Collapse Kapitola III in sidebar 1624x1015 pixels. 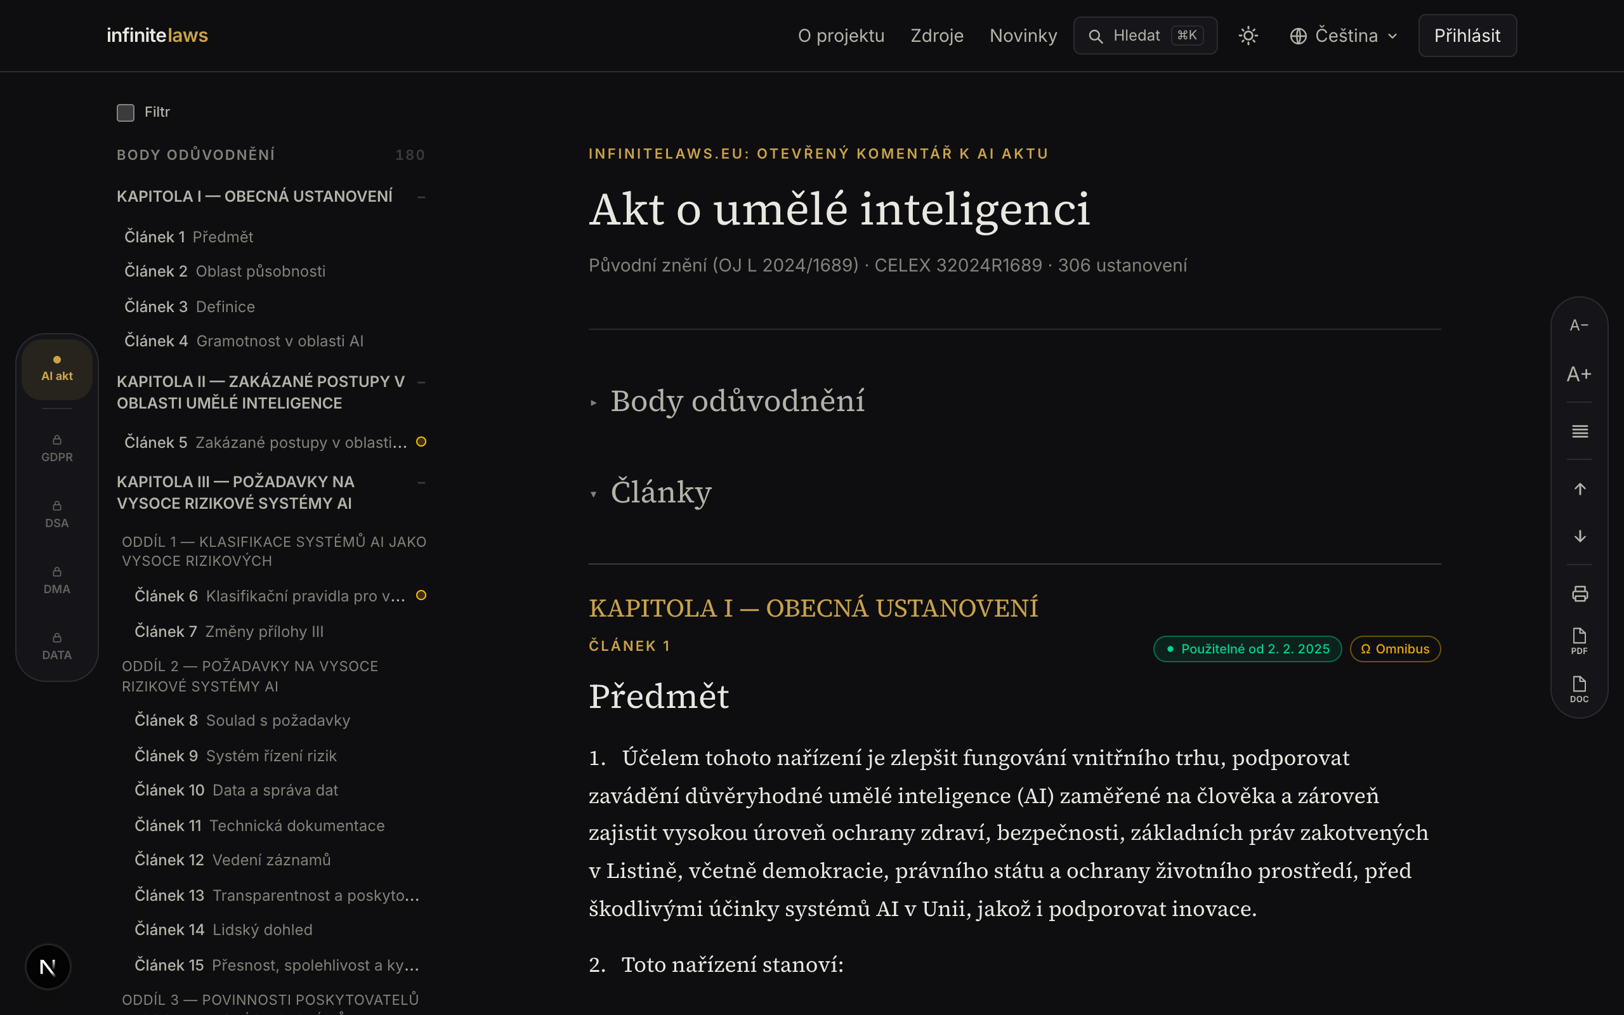(x=421, y=482)
